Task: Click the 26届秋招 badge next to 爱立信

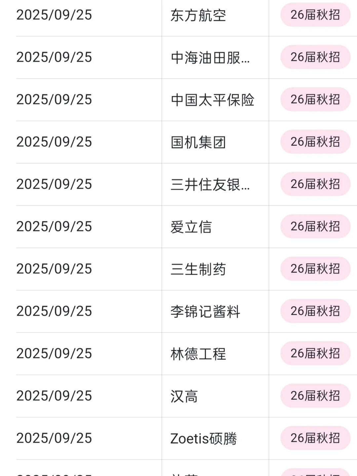Action: [315, 226]
